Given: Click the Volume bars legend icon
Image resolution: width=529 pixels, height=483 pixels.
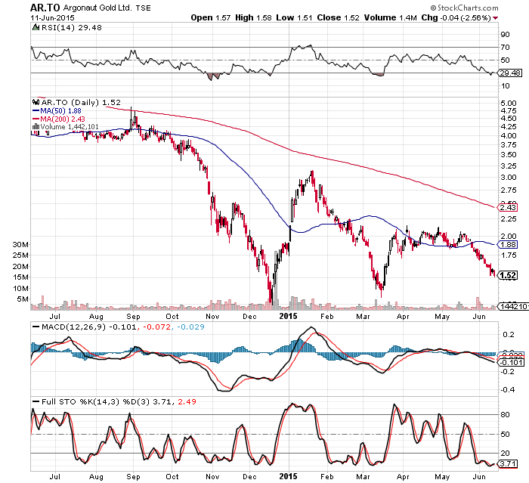Looking at the screenshot, I should (36, 126).
